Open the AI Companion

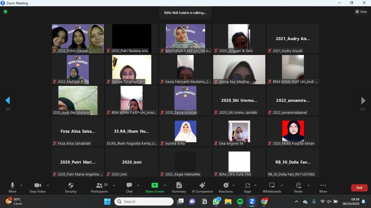pos(202,187)
